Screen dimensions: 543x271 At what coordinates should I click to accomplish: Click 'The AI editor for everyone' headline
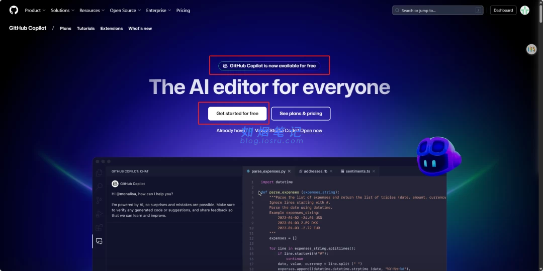[269, 87]
